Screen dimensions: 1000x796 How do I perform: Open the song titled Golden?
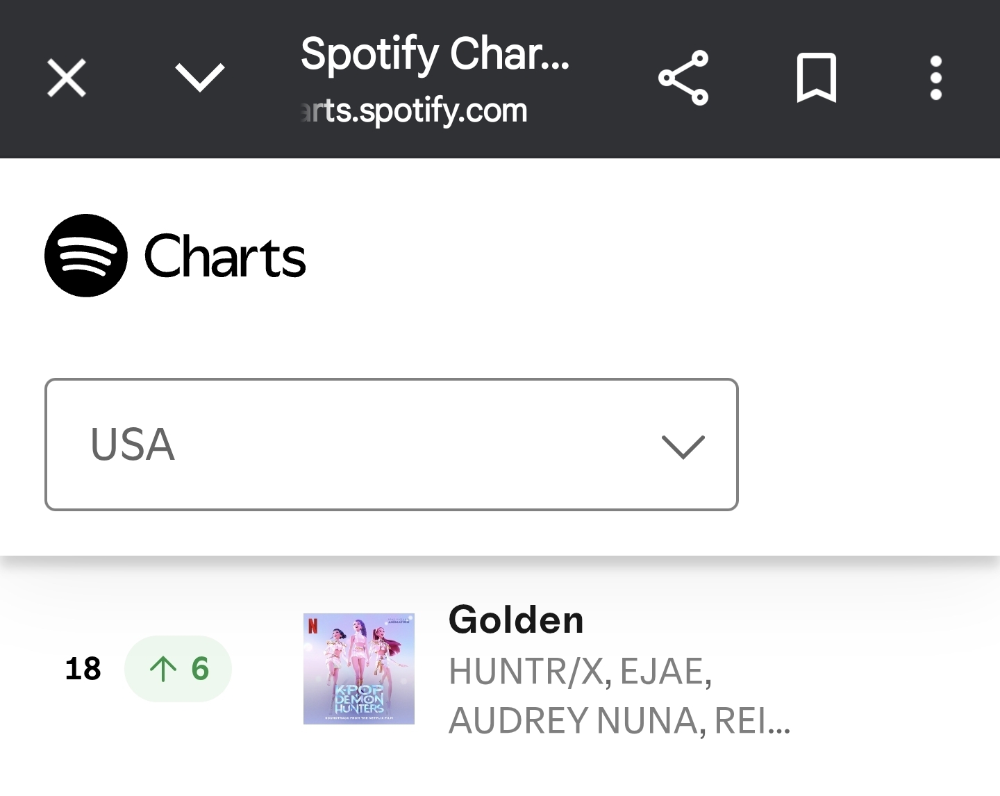[x=516, y=620]
